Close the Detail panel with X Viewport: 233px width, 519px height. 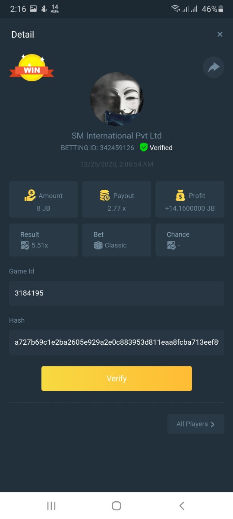(220, 34)
